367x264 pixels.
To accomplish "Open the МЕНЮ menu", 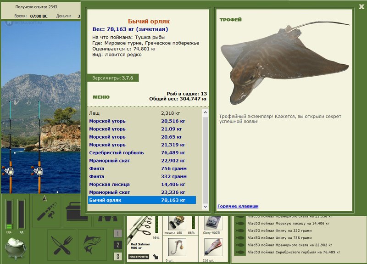I will (101, 97).
